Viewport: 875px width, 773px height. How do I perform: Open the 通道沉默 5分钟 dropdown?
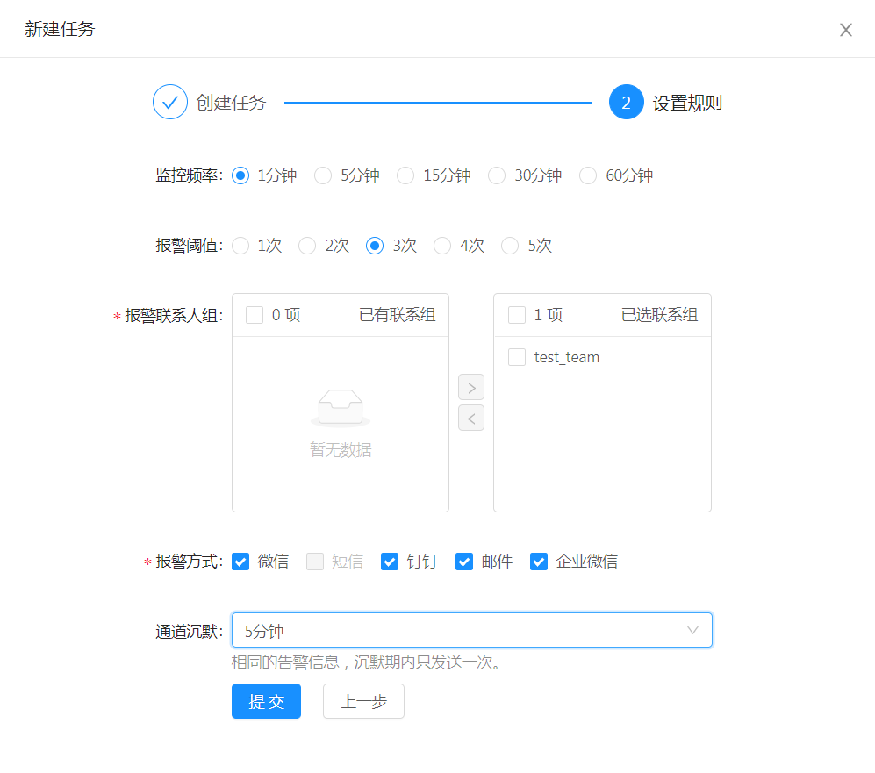[x=472, y=630]
